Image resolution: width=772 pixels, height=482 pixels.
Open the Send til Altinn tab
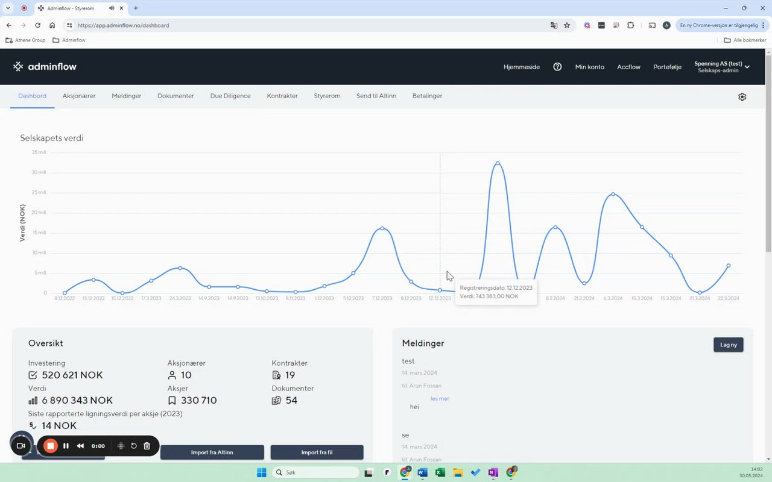(x=376, y=96)
